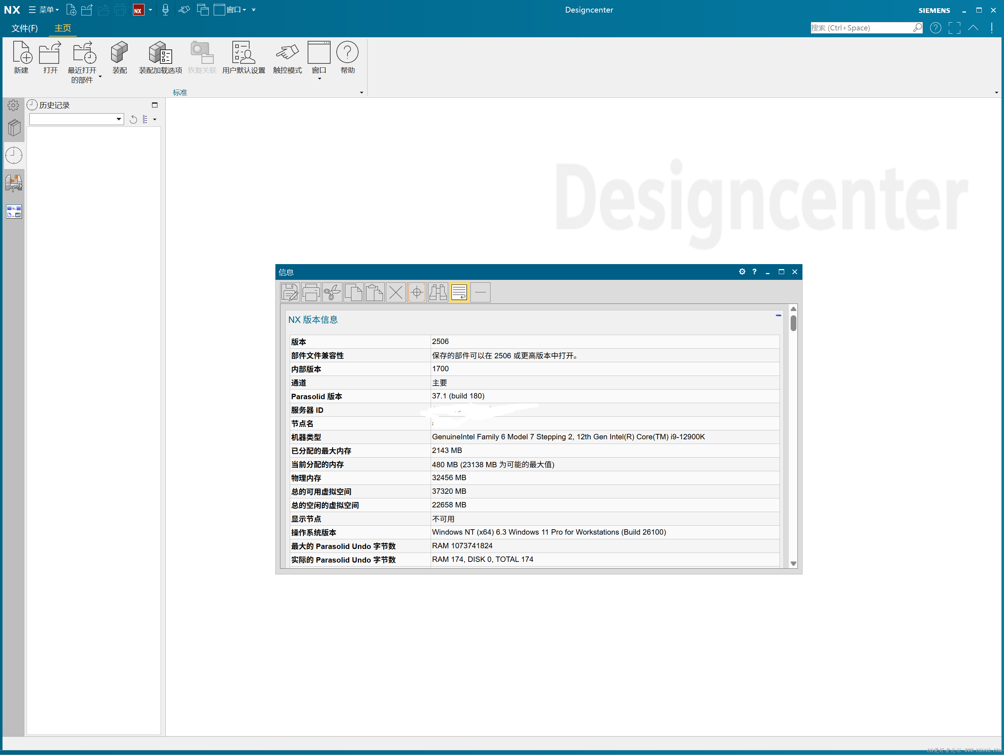
Task: Toggle the word wrap icon in Information toolbar
Action: tap(459, 292)
